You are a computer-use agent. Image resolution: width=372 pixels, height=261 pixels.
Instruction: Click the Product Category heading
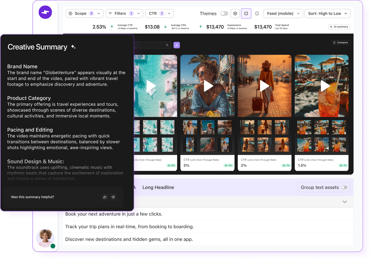pos(29,98)
